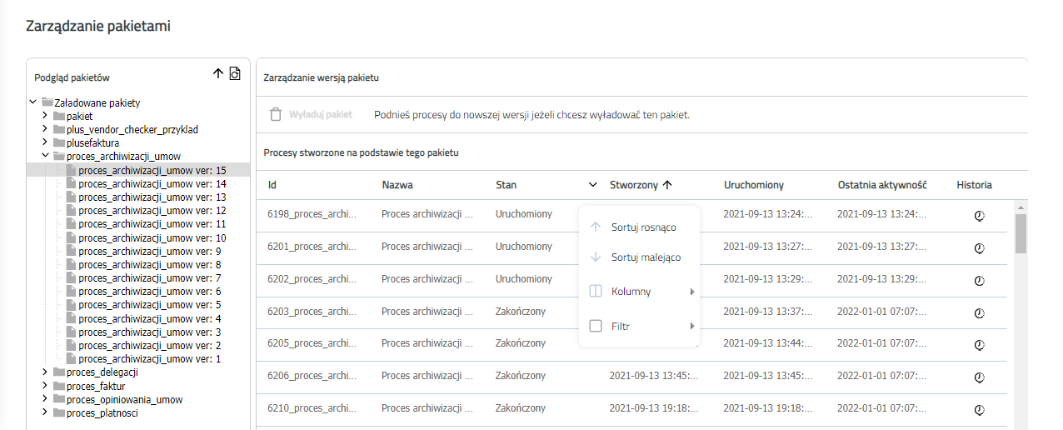Click the refresh file icon in Podgląd pakietów

[235, 73]
